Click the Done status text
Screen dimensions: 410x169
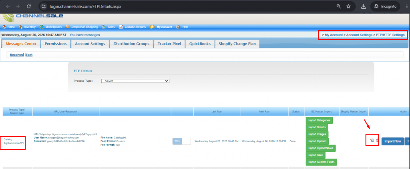293,141
